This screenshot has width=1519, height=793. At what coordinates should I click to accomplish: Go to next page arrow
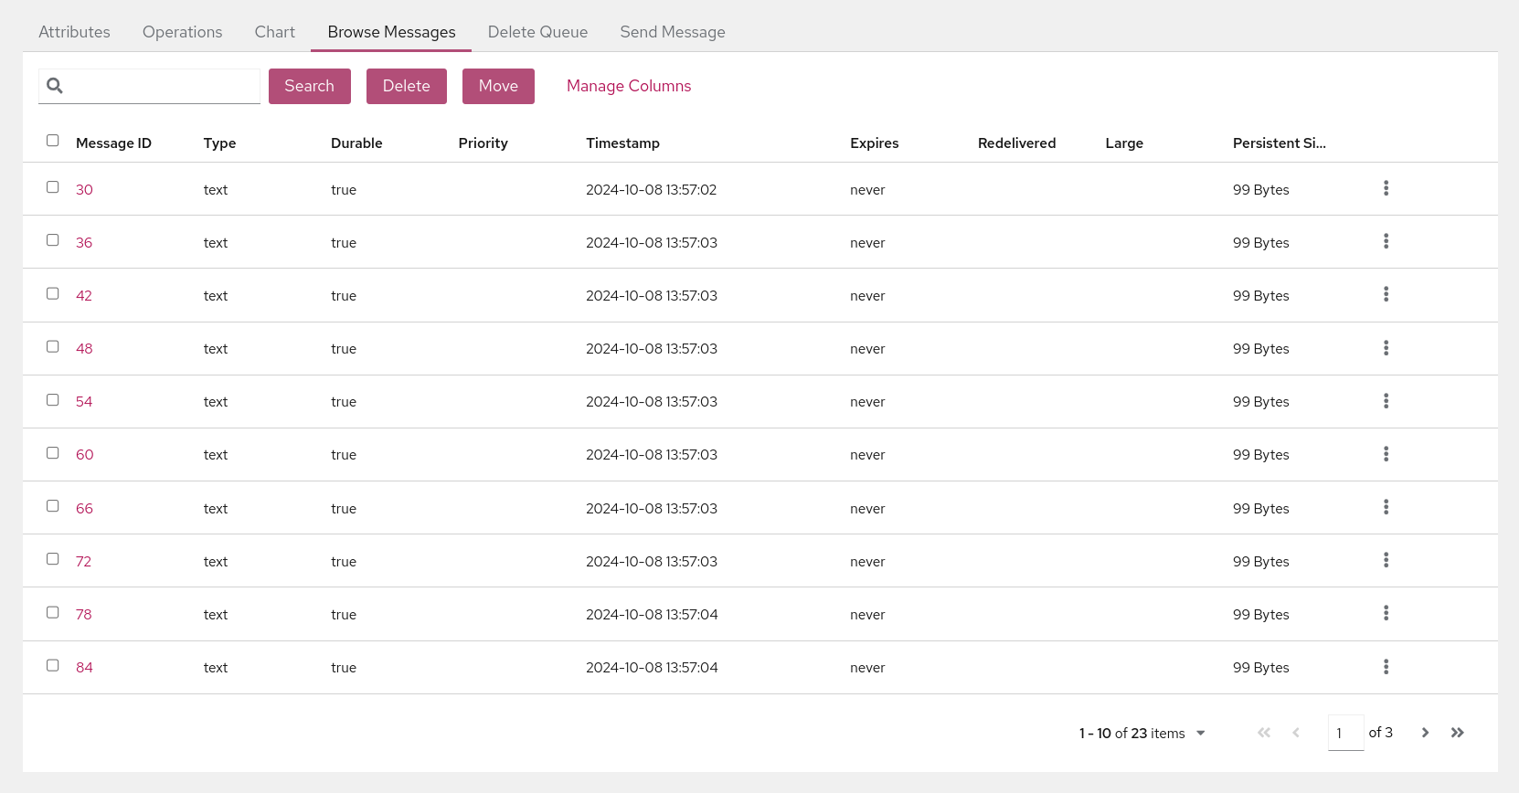coord(1425,733)
